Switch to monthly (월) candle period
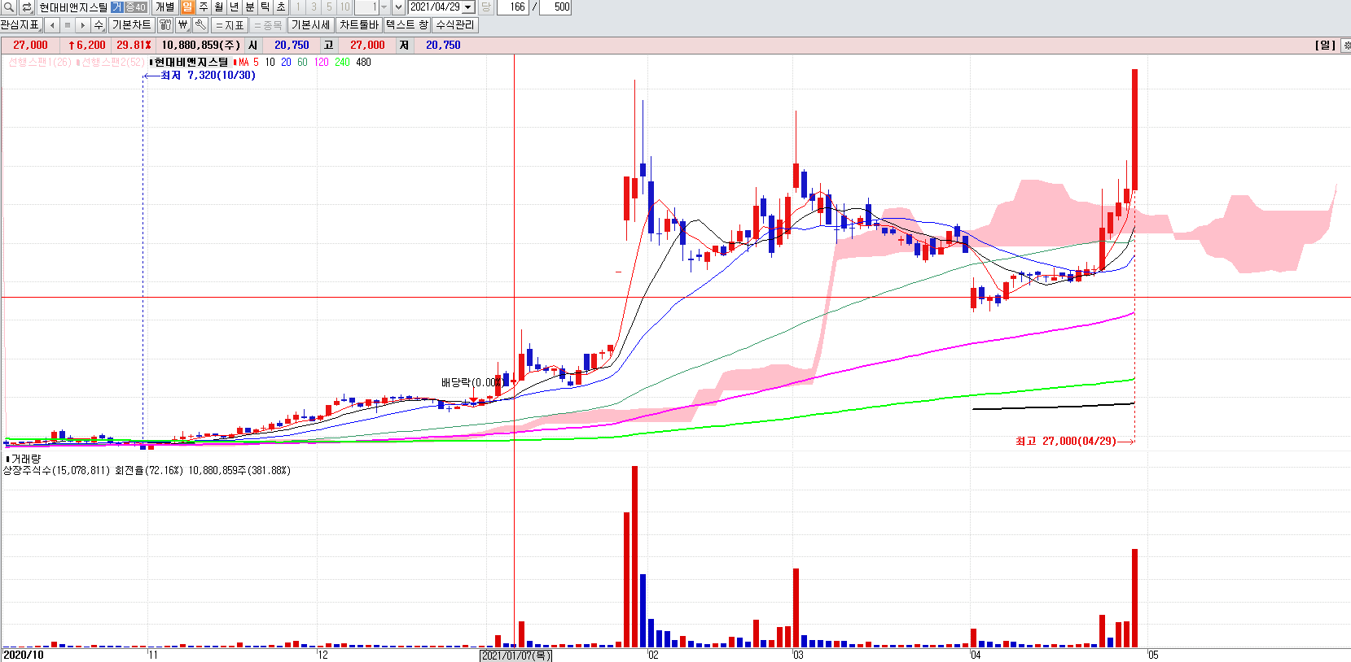1351x662 pixels. point(219,7)
